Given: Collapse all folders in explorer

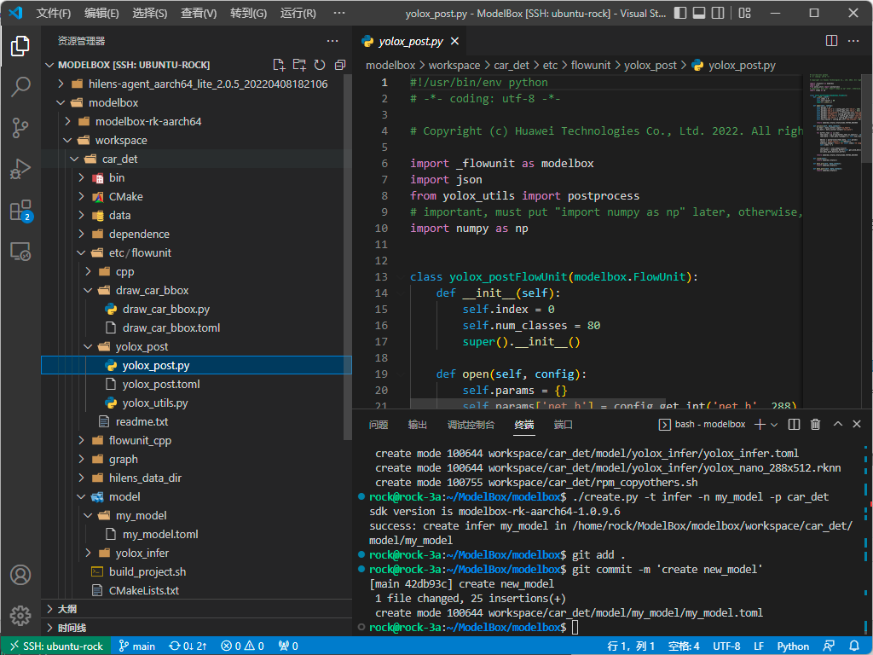Looking at the screenshot, I should coord(340,65).
